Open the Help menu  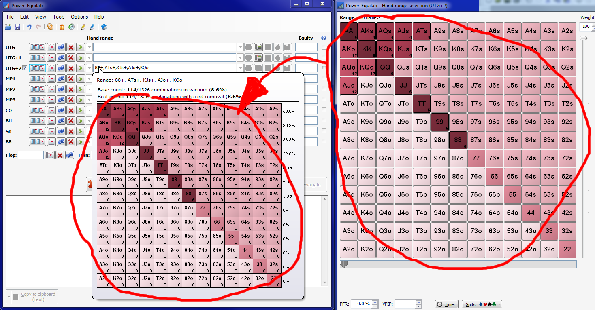pyautogui.click(x=99, y=17)
